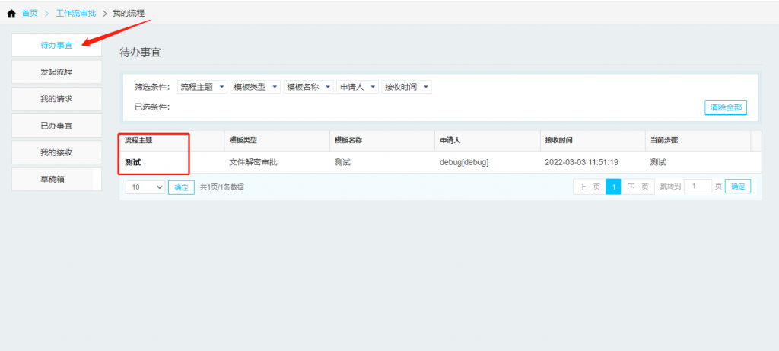Open 发起流程 sidebar item

tap(56, 72)
